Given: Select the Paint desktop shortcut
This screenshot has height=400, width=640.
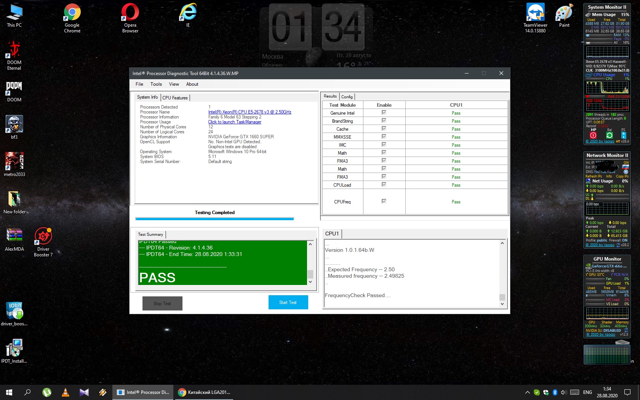Looking at the screenshot, I should (x=564, y=16).
